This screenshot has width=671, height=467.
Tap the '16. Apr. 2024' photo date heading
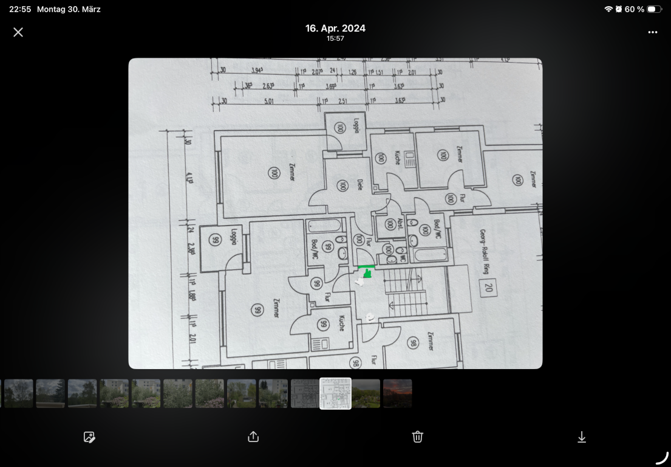335,29
